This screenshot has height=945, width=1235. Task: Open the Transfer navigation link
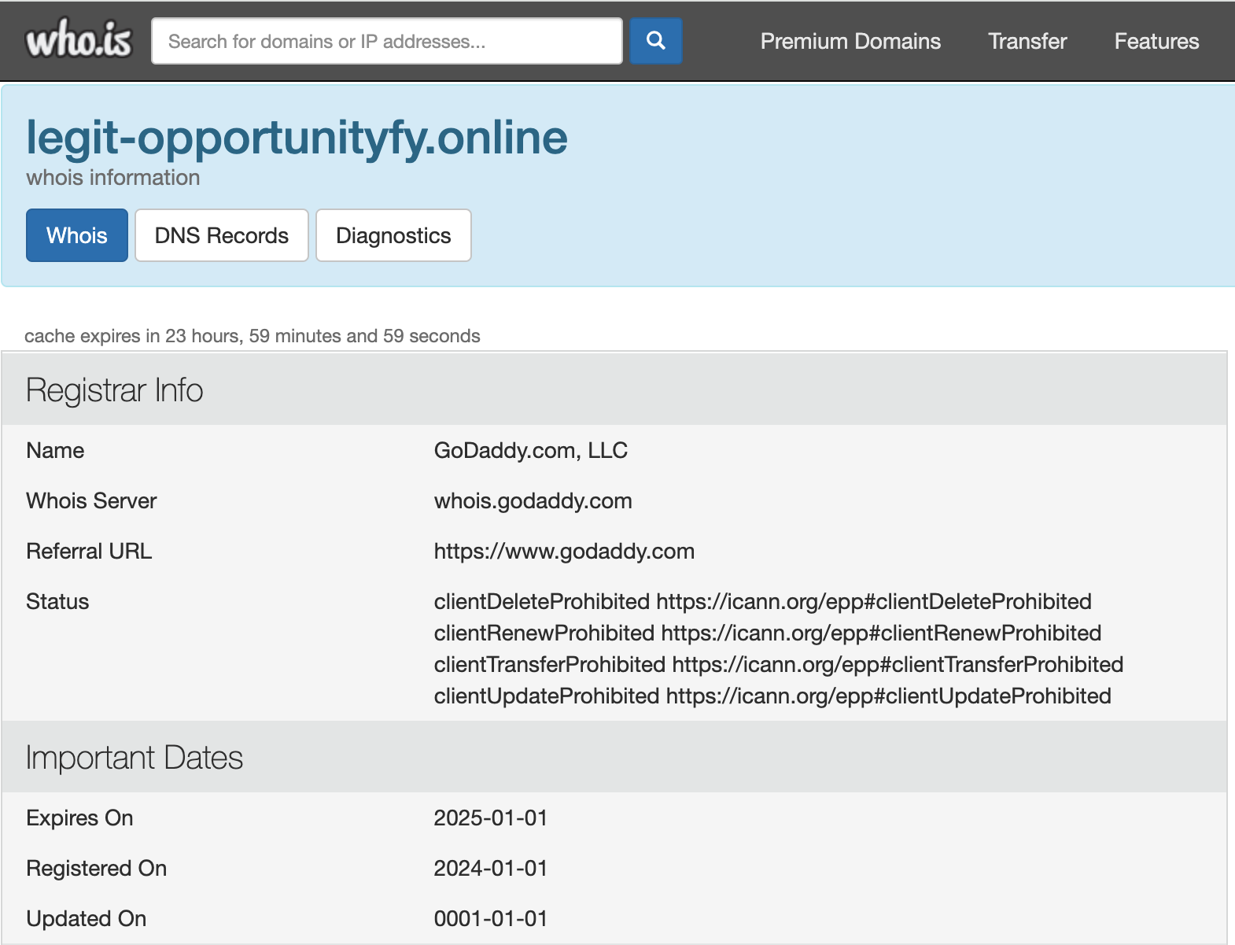1027,41
